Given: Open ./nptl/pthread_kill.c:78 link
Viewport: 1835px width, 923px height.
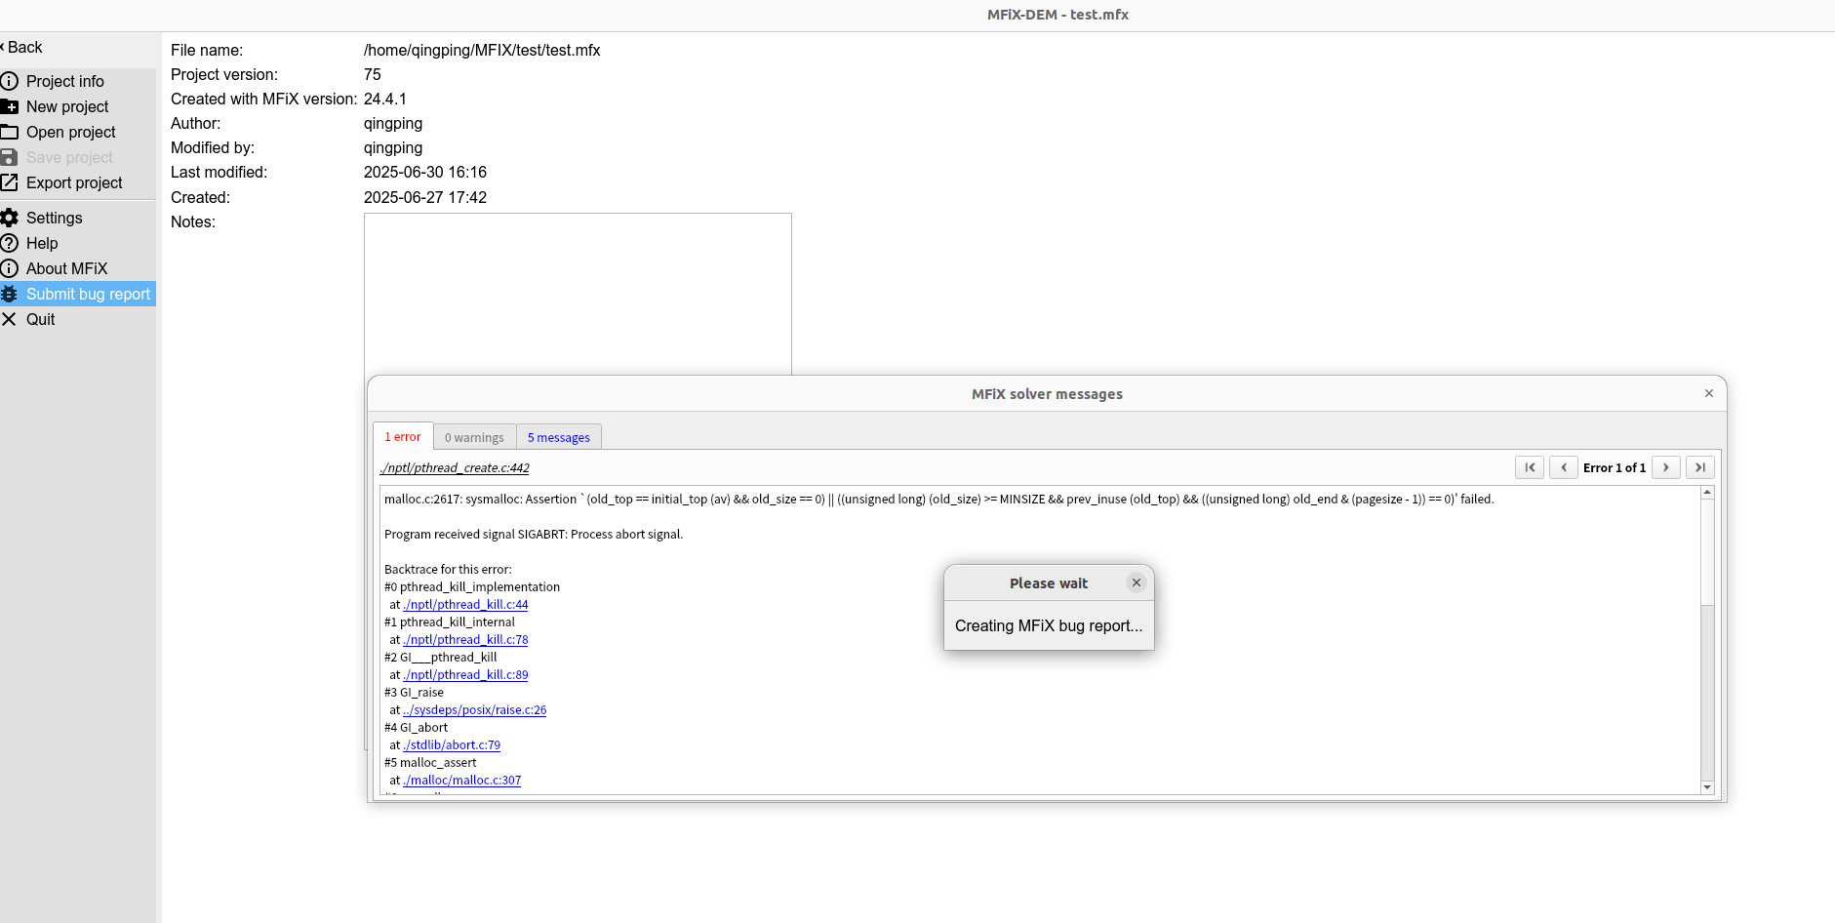Looking at the screenshot, I should pos(465,640).
